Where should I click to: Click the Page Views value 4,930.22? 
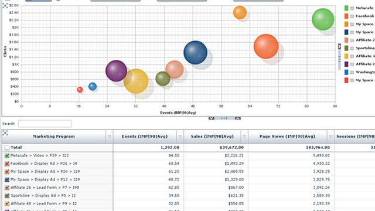[321, 164]
